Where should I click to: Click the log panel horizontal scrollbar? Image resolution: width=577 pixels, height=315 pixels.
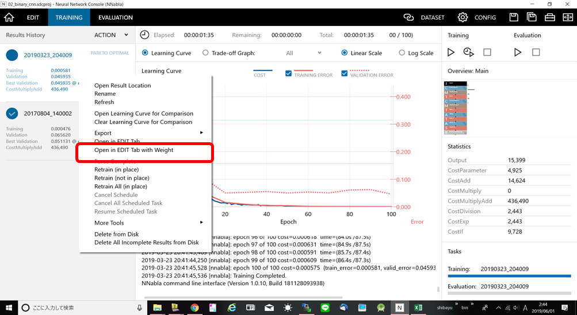[x=243, y=297]
